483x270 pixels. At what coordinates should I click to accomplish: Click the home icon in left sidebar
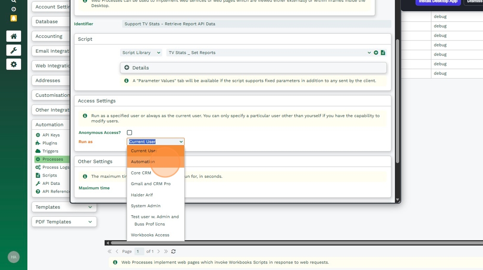13,36
